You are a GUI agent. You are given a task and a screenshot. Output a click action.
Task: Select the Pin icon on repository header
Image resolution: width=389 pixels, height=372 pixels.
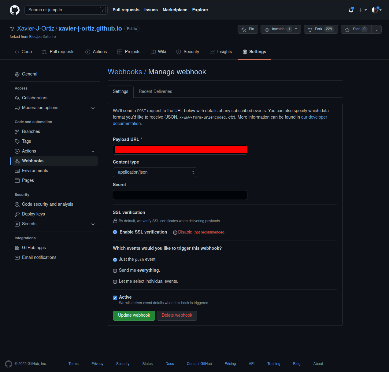pos(243,29)
